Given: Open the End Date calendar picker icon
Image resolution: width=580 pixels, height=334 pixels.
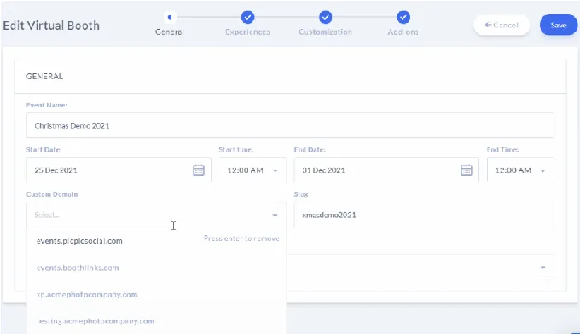Looking at the screenshot, I should coord(467,170).
